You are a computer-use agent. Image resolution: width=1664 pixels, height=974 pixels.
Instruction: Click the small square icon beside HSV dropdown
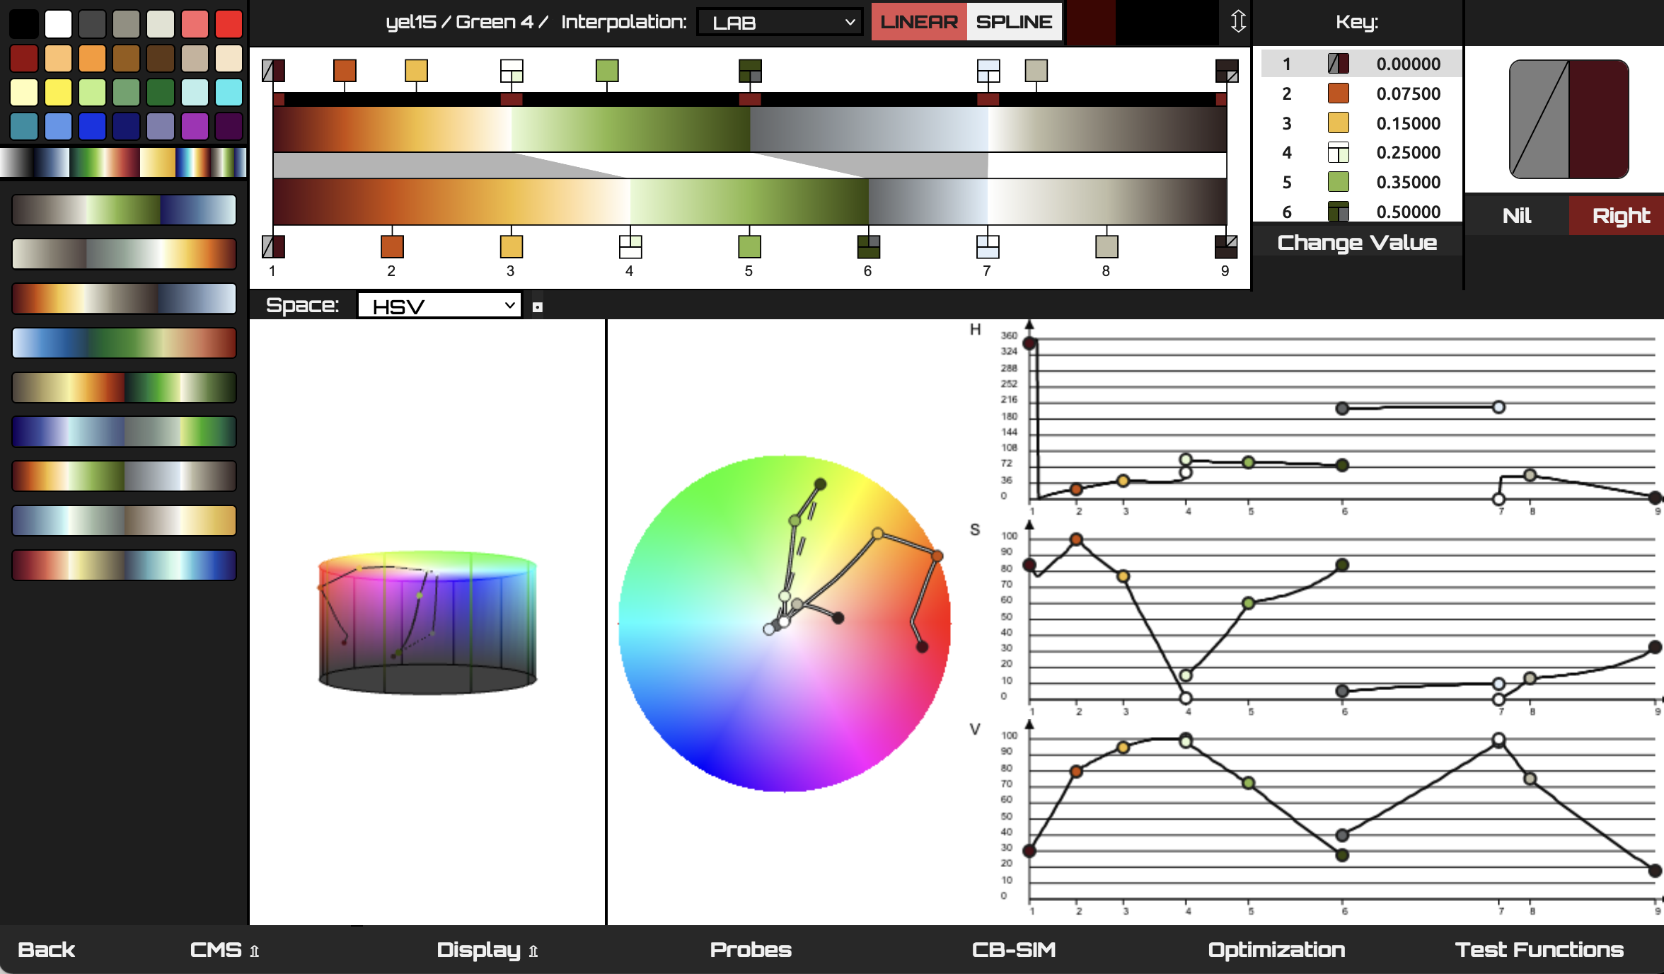tap(538, 307)
